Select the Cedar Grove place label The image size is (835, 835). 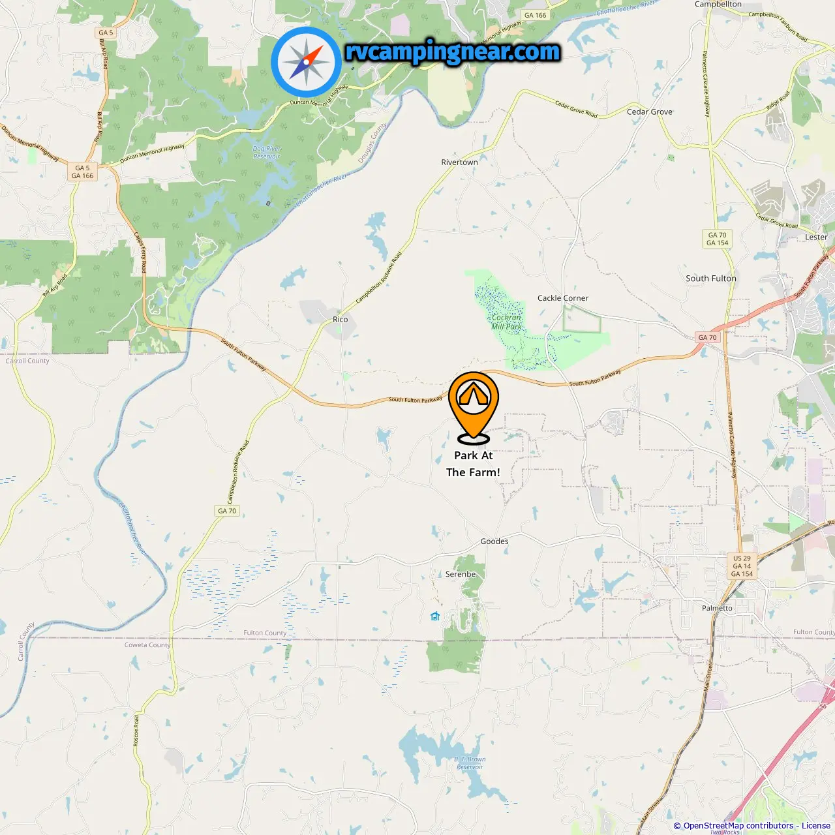(649, 112)
